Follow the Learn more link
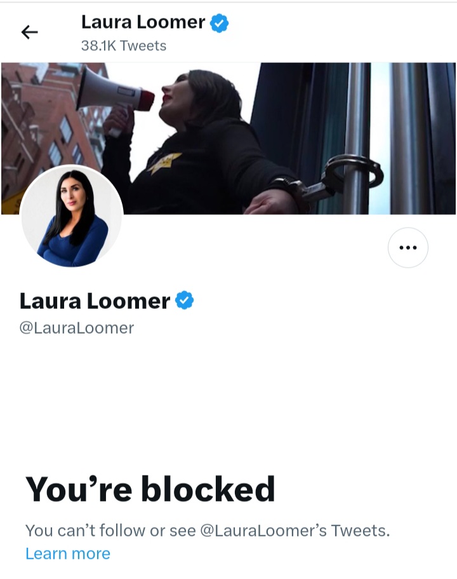Screen dimensions: 457x579 (68, 554)
